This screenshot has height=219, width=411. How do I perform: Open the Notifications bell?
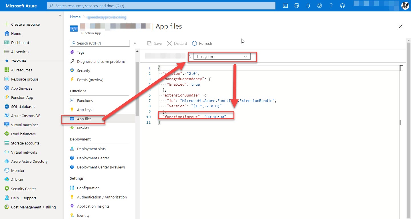pyautogui.click(x=308, y=5)
